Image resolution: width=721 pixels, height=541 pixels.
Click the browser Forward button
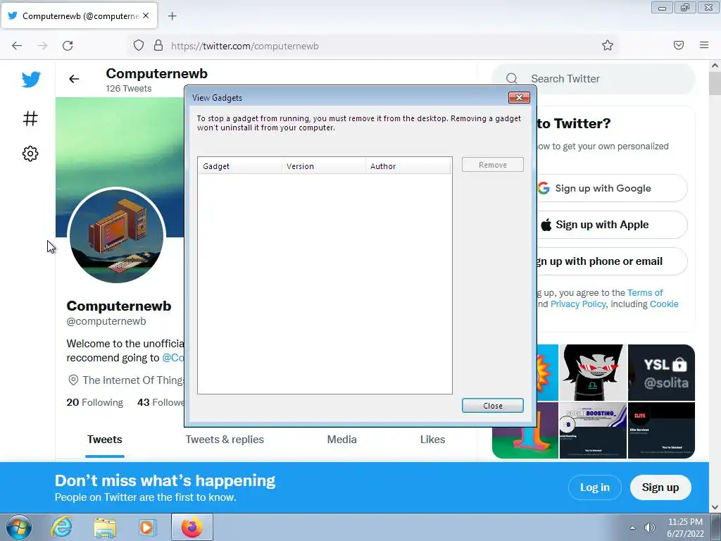coord(42,46)
